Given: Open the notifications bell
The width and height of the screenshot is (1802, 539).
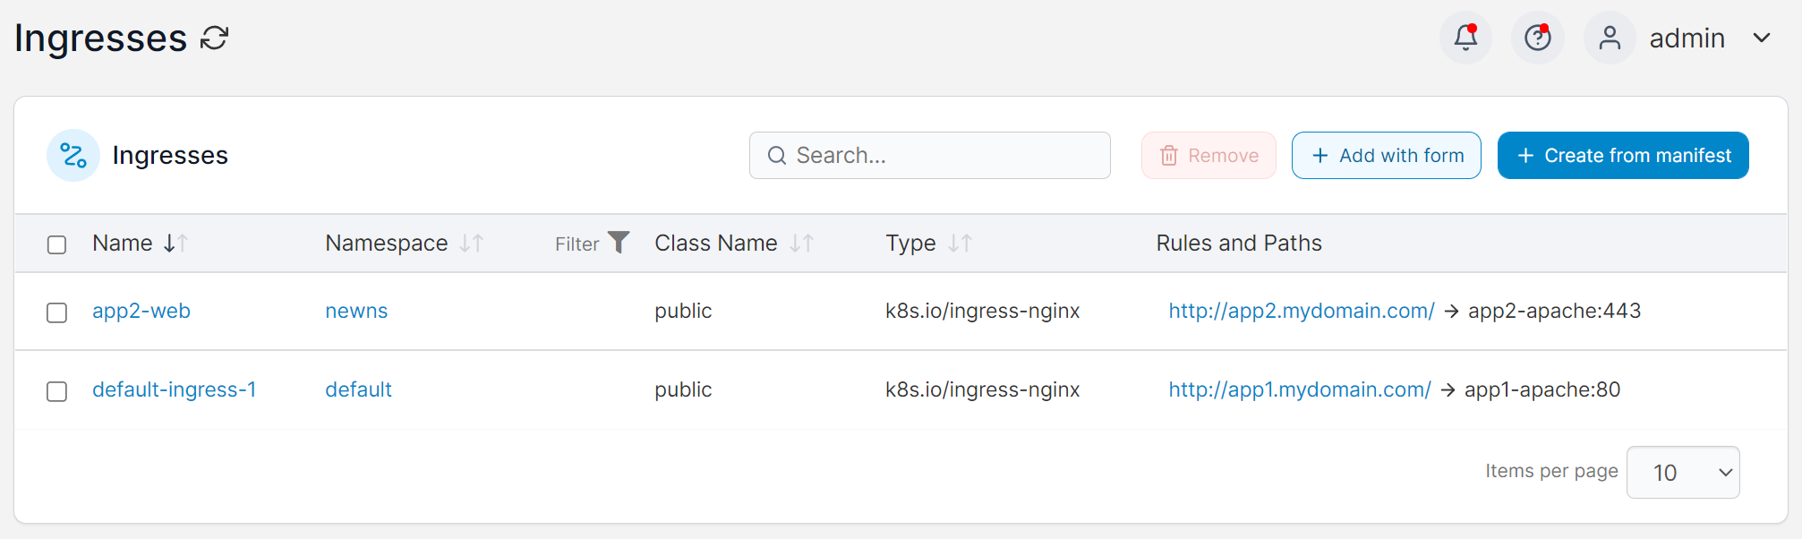Looking at the screenshot, I should [1465, 38].
